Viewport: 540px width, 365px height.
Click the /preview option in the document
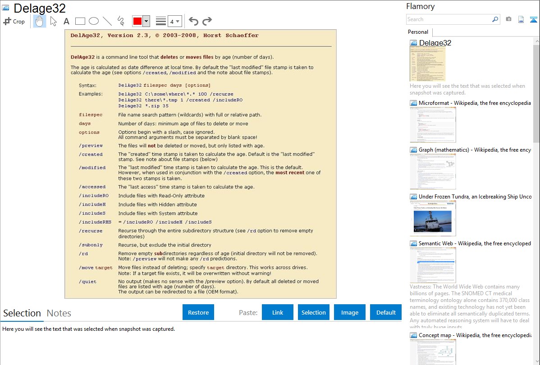pos(91,145)
